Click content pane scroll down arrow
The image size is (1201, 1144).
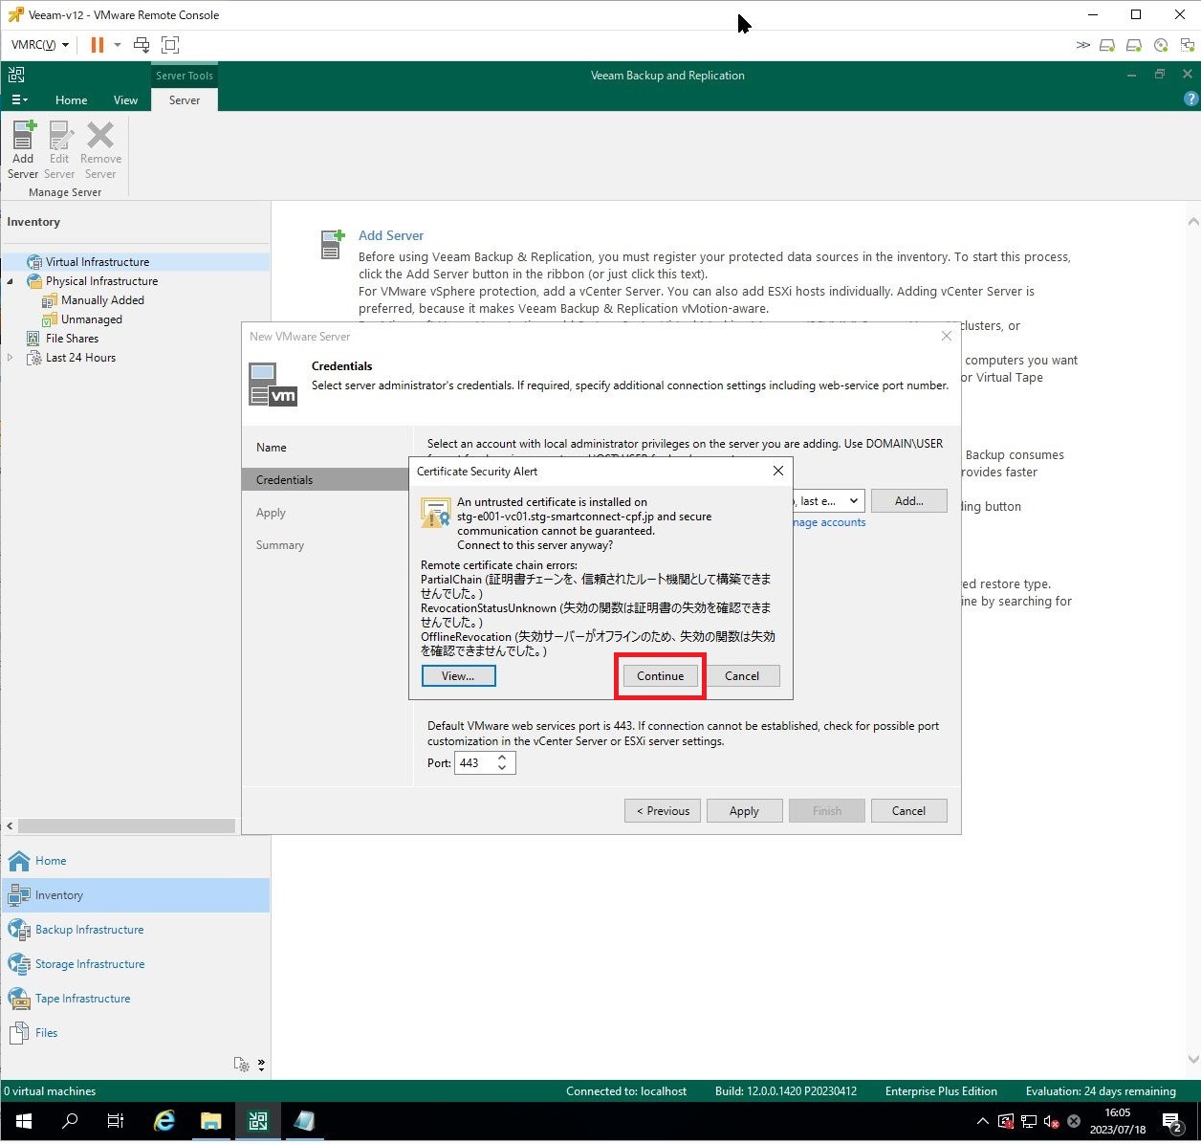click(1192, 1059)
